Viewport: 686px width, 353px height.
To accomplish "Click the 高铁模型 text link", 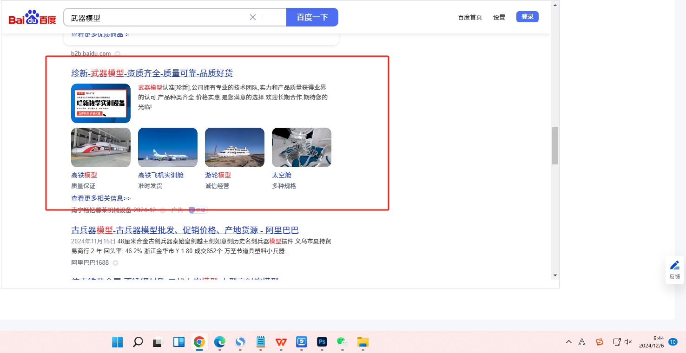I will (84, 175).
